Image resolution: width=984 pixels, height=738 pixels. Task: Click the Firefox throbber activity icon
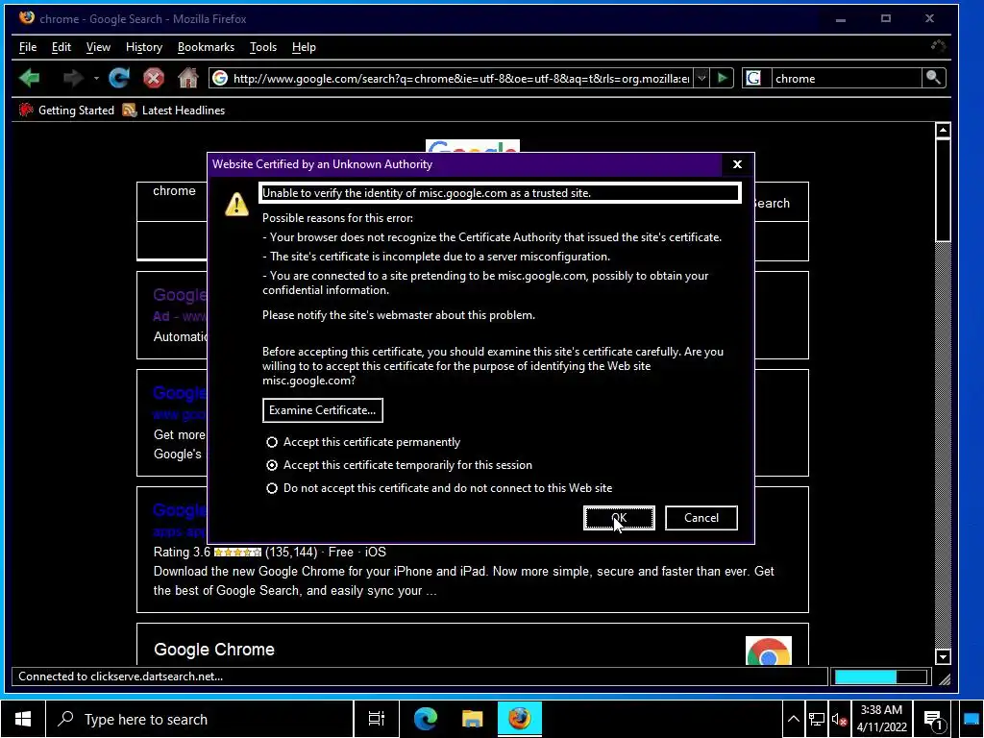pyautogui.click(x=938, y=46)
